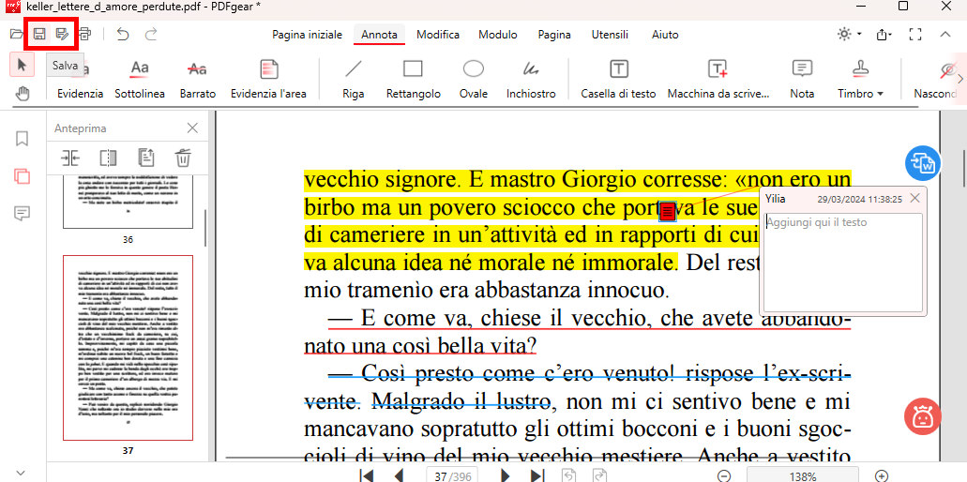Viewport: 967px width, 482px height.
Task: Insert a Casella di testo
Action: click(618, 78)
